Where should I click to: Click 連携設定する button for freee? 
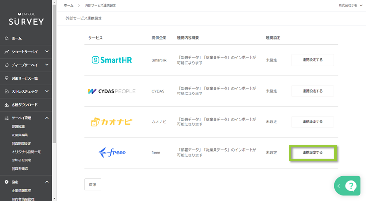[x=313, y=153]
